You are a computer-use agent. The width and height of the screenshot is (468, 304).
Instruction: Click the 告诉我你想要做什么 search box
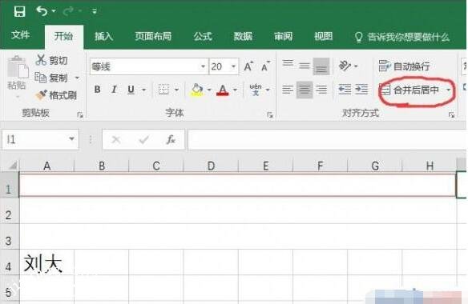tap(402, 37)
